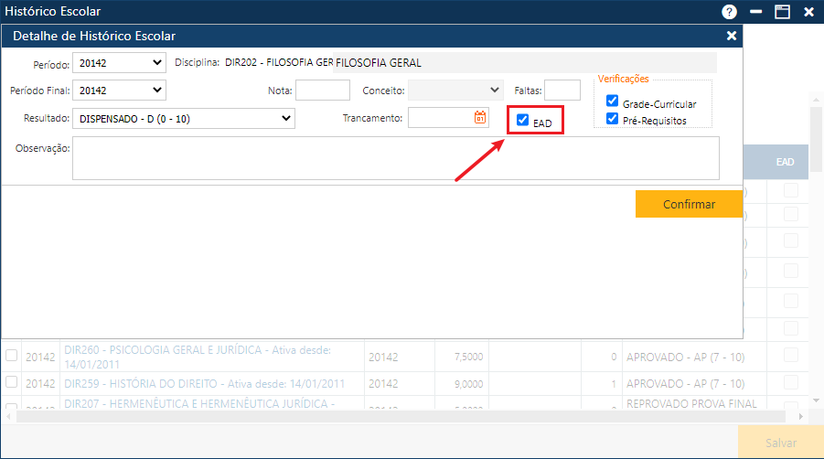This screenshot has width=824, height=459.
Task: Toggle the Grade-Curricular verification checkbox
Action: [x=613, y=101]
